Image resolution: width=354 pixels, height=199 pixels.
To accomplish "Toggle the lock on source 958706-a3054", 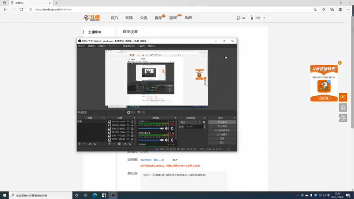I will pos(132,122).
